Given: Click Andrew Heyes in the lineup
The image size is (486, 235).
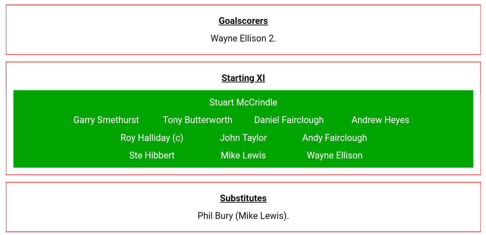Looking at the screenshot, I should tap(380, 120).
